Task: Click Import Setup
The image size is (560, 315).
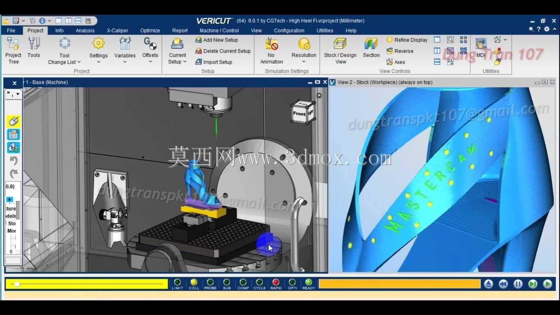Action: 214,62
